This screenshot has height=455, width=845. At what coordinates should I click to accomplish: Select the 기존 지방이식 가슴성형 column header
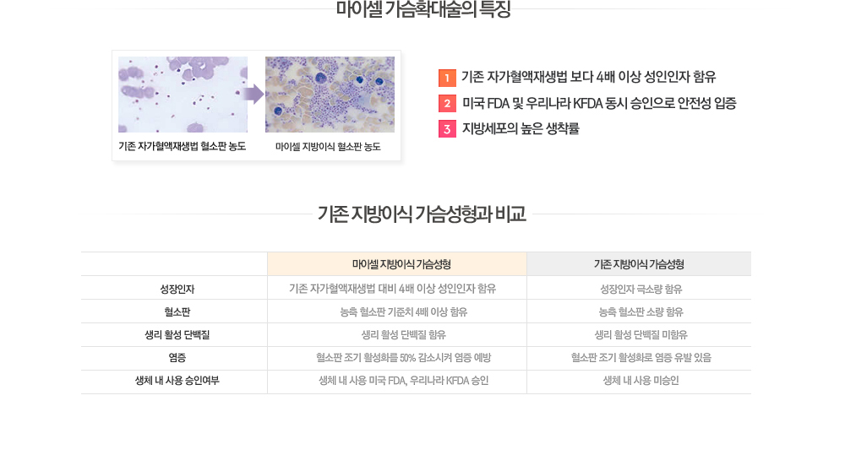pos(639,264)
